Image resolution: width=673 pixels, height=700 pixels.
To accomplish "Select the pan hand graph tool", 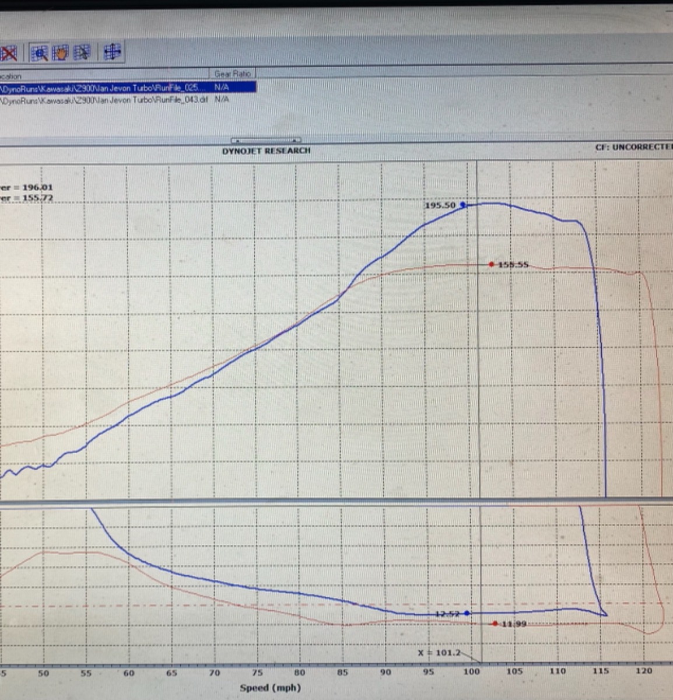I will click(60, 53).
